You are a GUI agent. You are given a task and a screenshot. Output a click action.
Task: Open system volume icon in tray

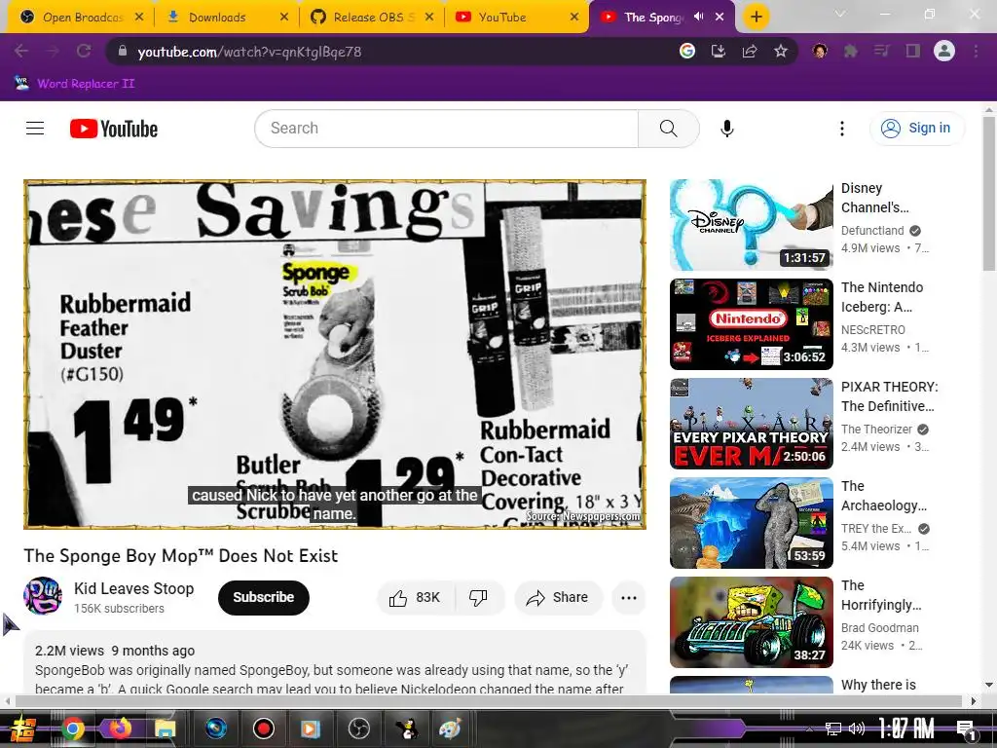click(x=857, y=729)
